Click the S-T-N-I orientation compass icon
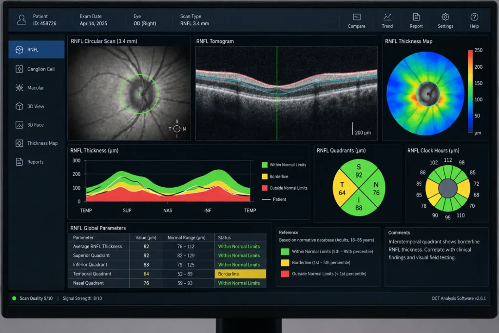 coord(177,129)
